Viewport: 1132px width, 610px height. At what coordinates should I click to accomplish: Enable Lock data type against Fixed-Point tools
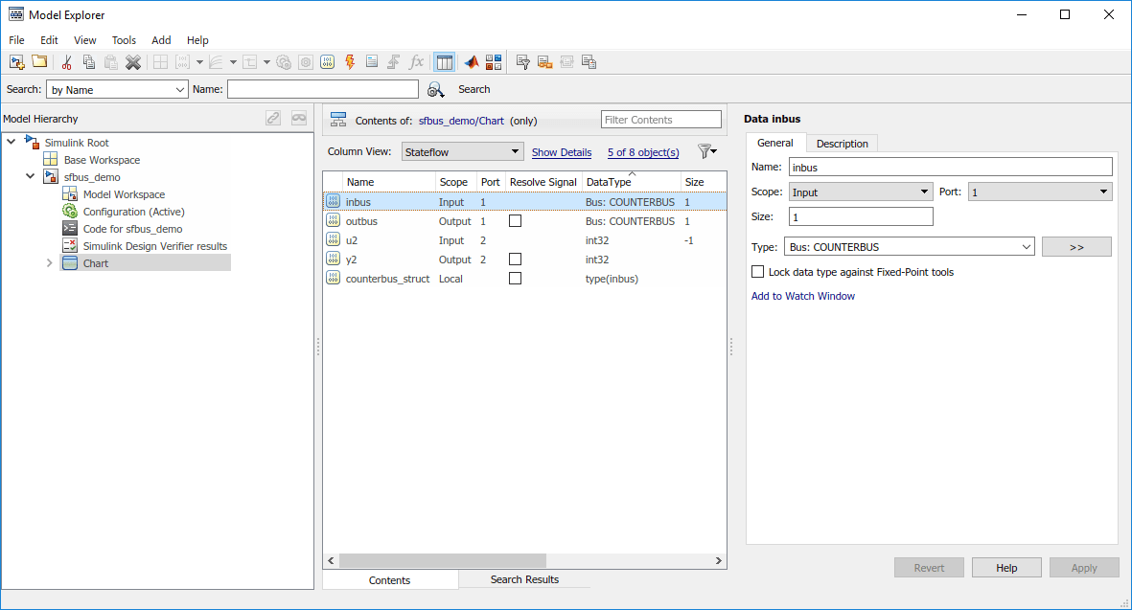click(758, 272)
